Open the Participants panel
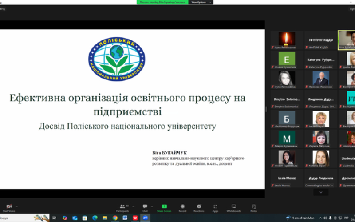The width and height of the screenshot is (355, 222). pyautogui.click(x=122, y=208)
